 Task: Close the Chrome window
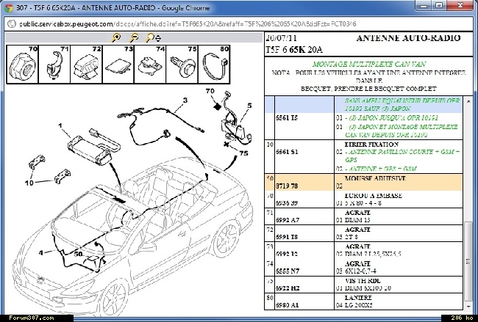tap(460, 5)
